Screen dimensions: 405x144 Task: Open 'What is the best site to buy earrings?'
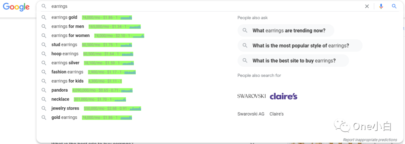tap(293, 61)
